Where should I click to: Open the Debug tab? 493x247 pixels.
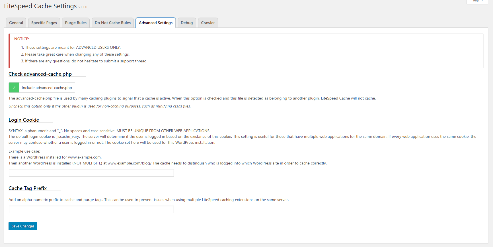pyautogui.click(x=187, y=23)
